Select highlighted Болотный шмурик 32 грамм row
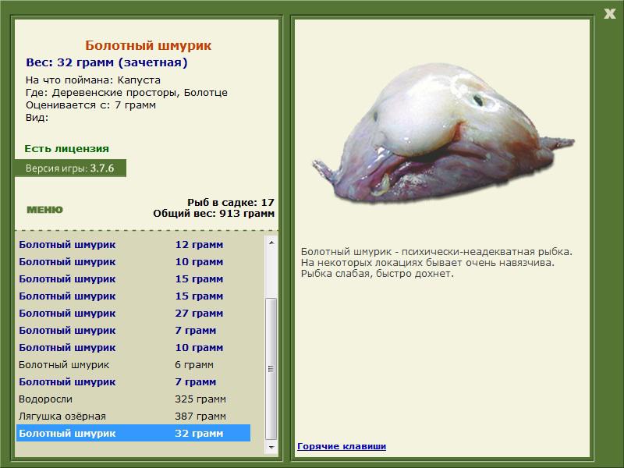 (x=133, y=433)
